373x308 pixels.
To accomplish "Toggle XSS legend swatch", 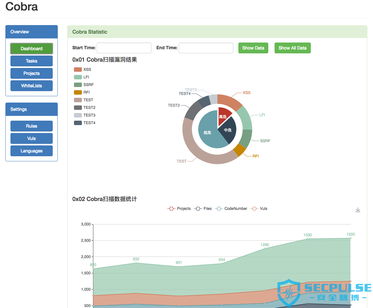I will pyautogui.click(x=78, y=70).
